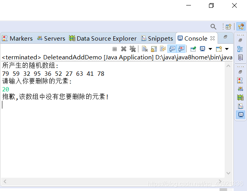
Task: Click the console vertical scrollbar up arrow
Action: 228,66
